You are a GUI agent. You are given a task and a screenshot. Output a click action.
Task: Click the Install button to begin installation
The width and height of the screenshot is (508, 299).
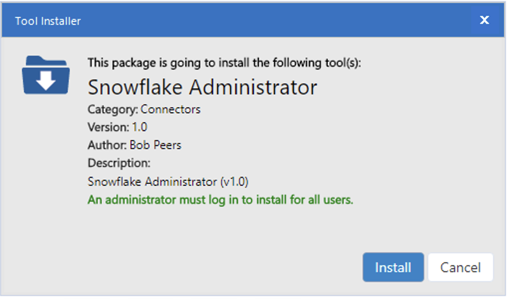(x=393, y=267)
